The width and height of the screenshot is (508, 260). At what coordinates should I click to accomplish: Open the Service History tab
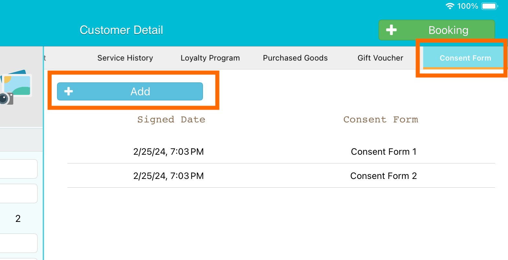(125, 58)
